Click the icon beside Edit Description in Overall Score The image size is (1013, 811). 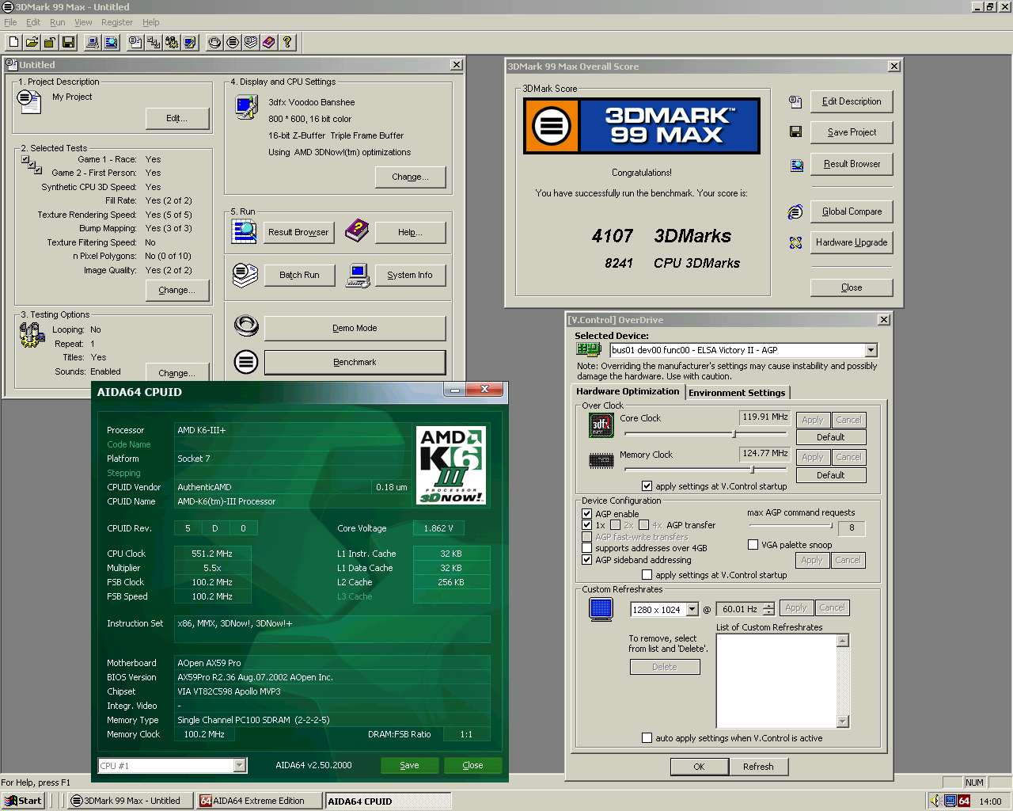coord(795,101)
